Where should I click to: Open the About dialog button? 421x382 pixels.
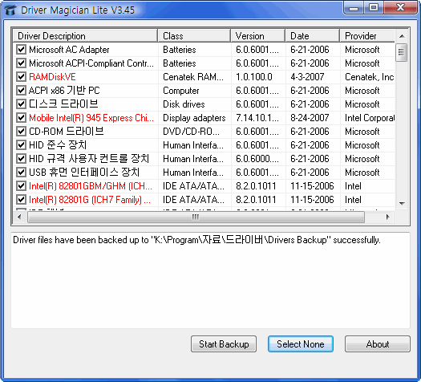point(378,343)
